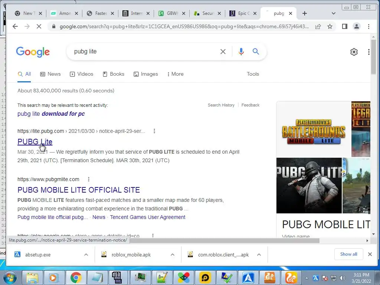Open the Battlegrounds Mobile Lite logo image

pos(314,129)
